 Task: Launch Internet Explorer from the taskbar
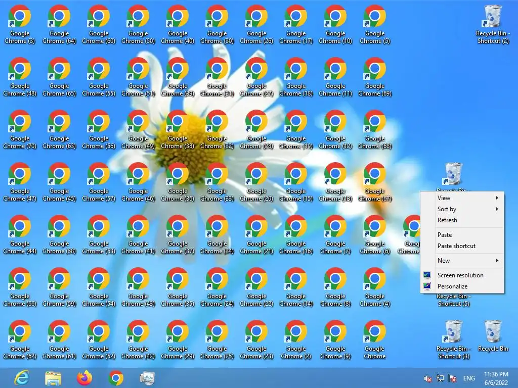(x=22, y=378)
